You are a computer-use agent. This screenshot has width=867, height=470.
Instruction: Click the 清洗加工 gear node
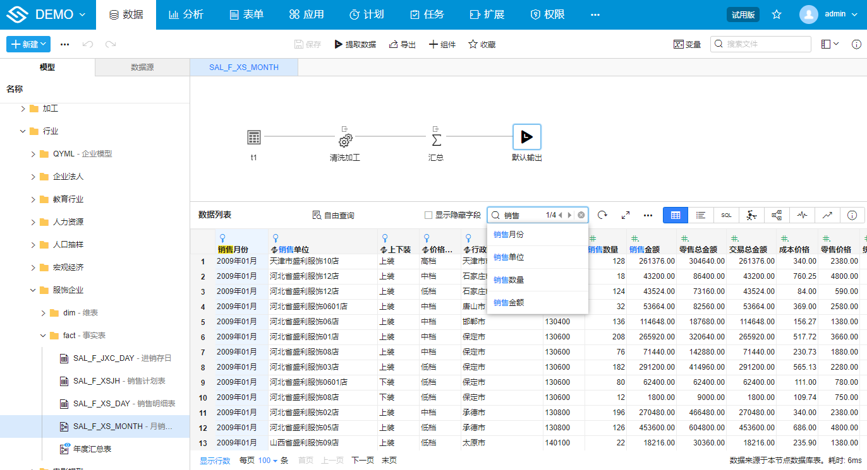tap(345, 140)
